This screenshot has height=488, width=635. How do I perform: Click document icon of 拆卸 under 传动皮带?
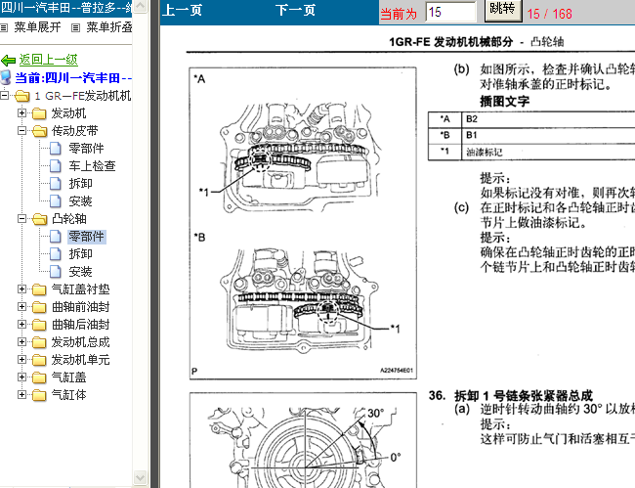pos(56,183)
